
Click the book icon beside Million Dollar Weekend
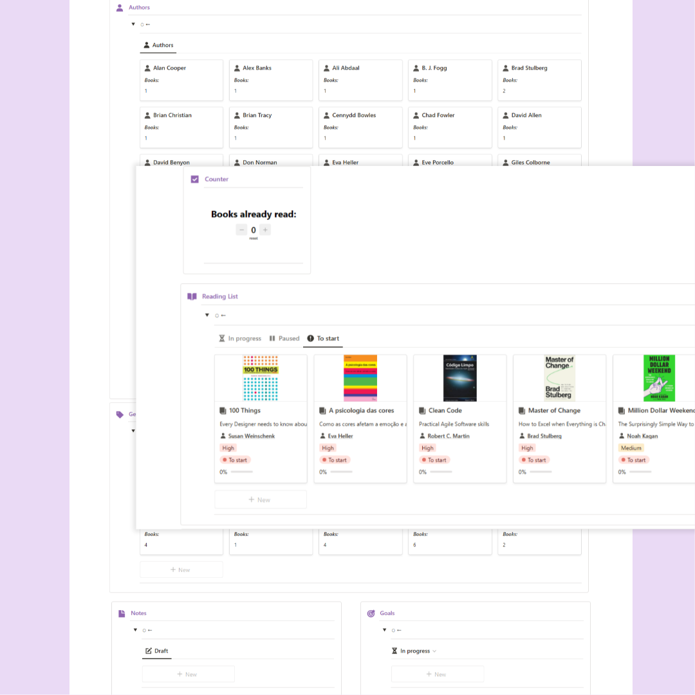pos(622,411)
